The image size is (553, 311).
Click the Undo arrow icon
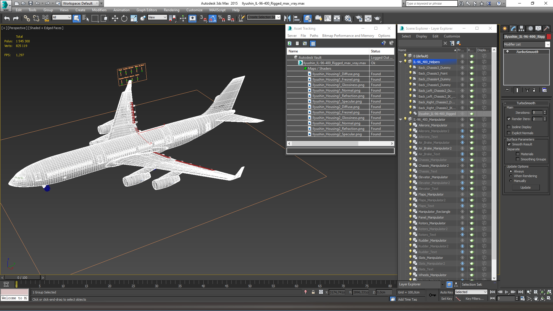tap(7, 18)
